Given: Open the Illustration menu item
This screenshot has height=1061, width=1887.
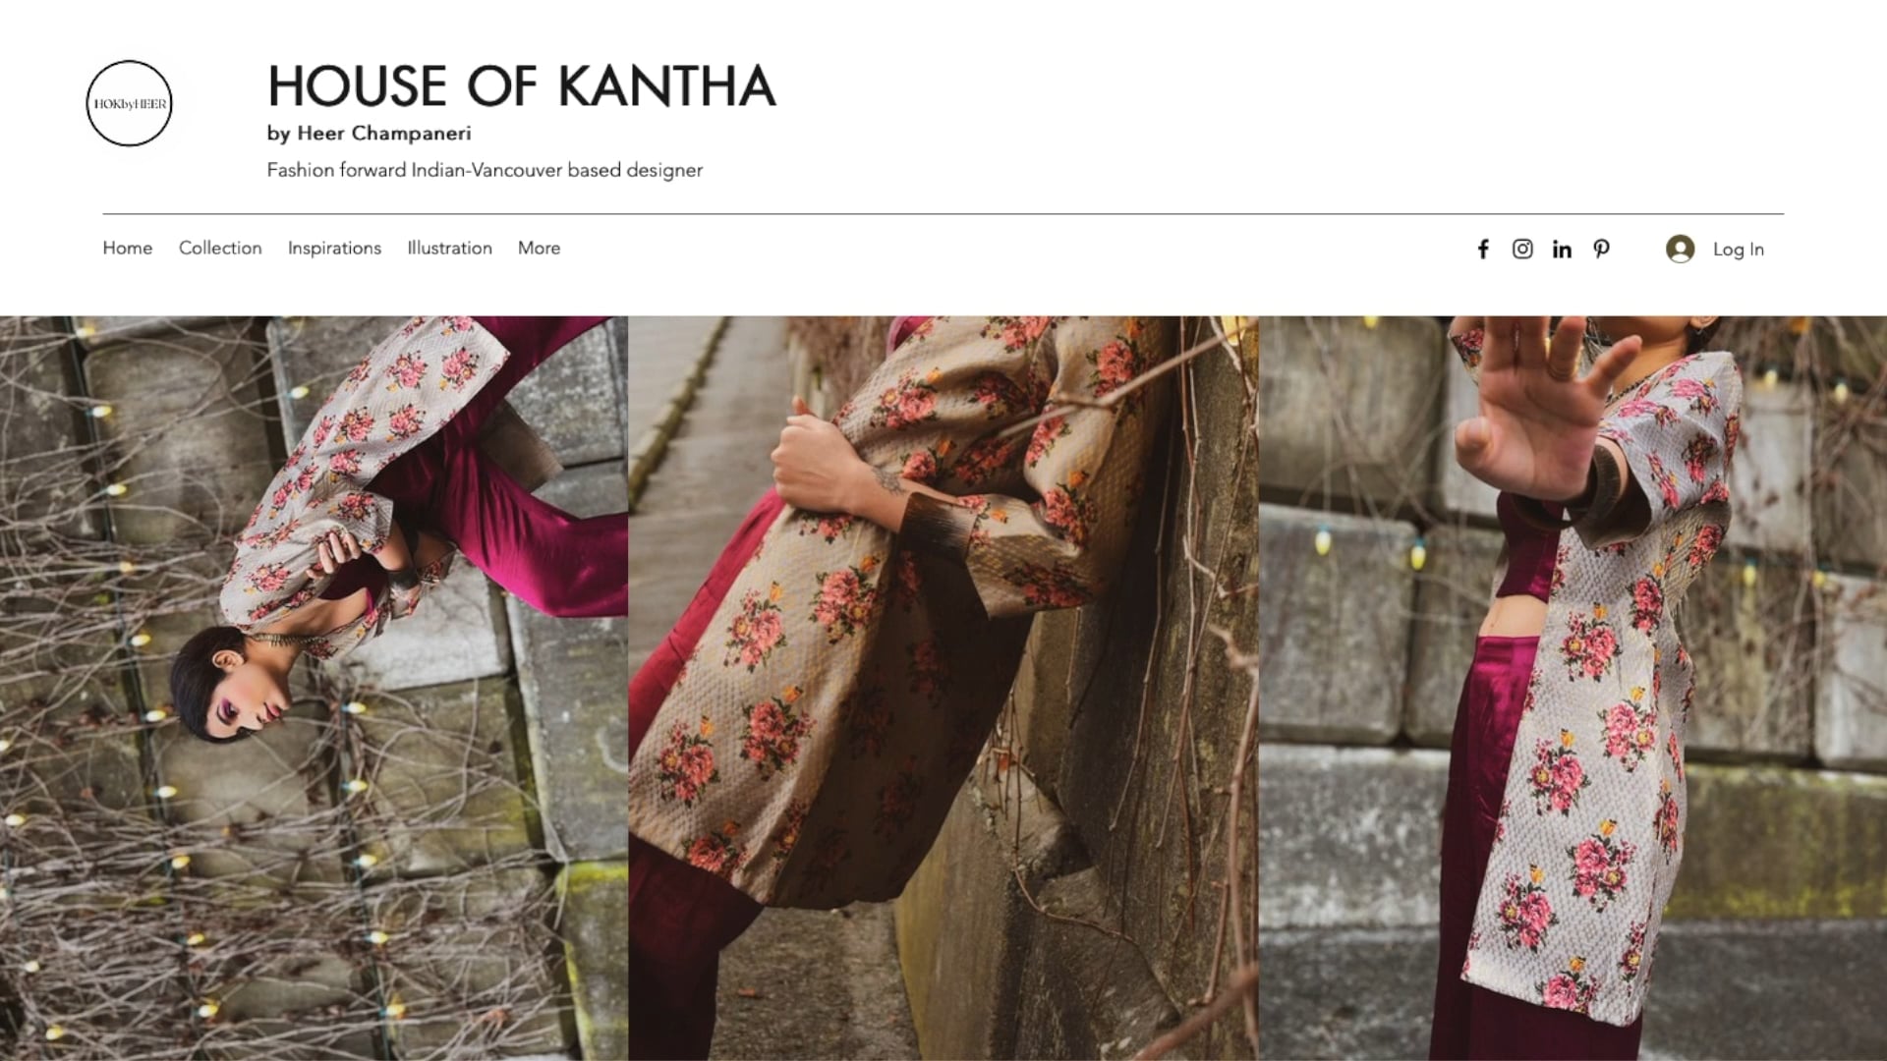Looking at the screenshot, I should (x=450, y=249).
